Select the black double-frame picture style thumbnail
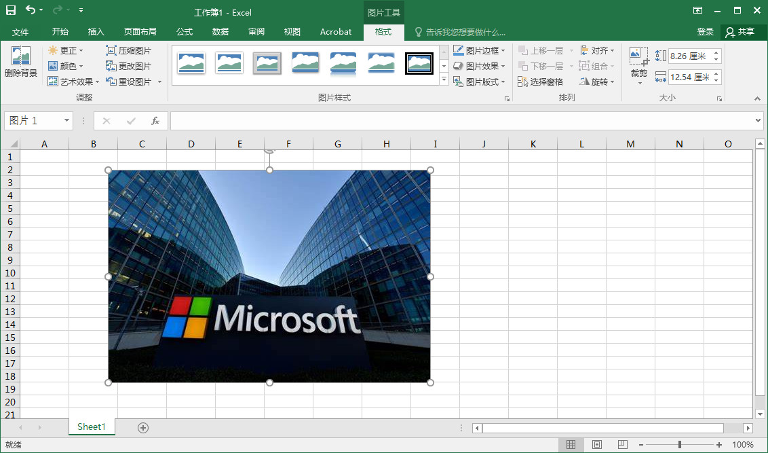 coord(419,63)
